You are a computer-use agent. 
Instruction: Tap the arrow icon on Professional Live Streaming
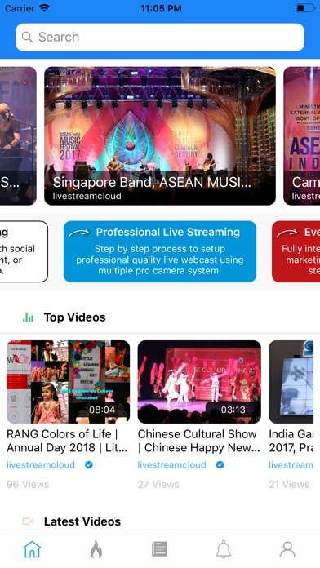pos(78,233)
